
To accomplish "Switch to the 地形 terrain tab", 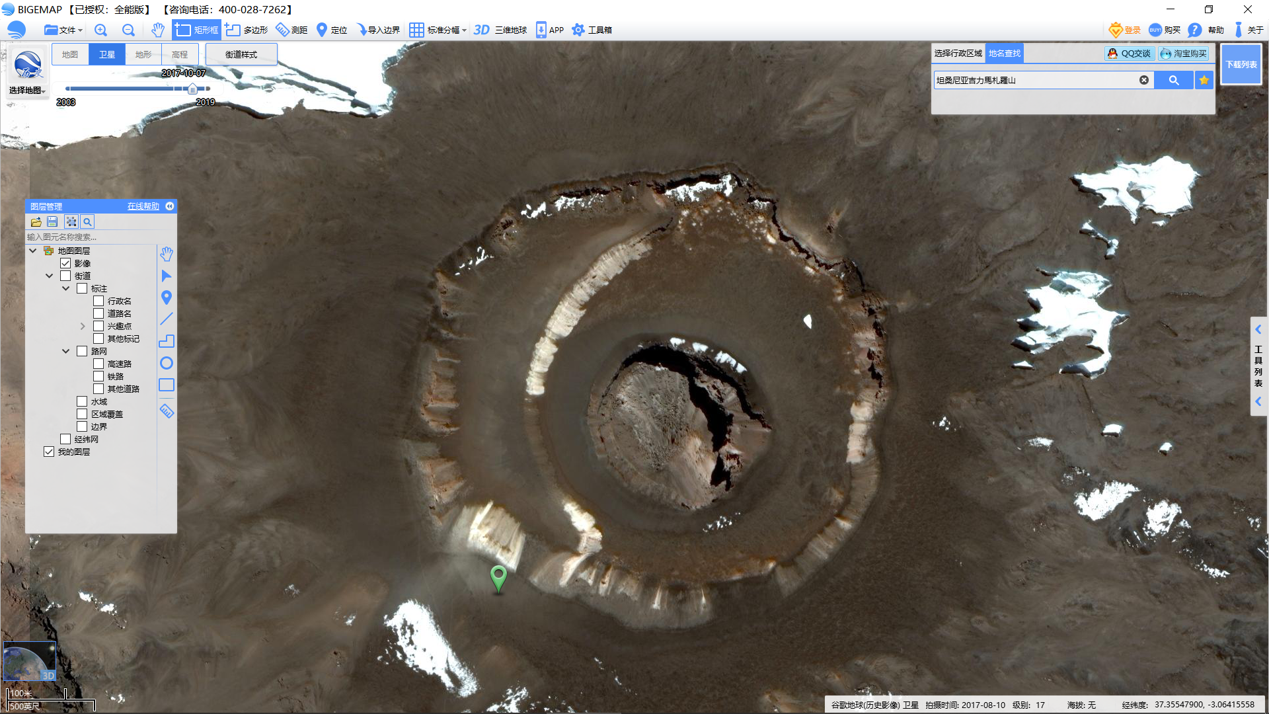I will (143, 54).
